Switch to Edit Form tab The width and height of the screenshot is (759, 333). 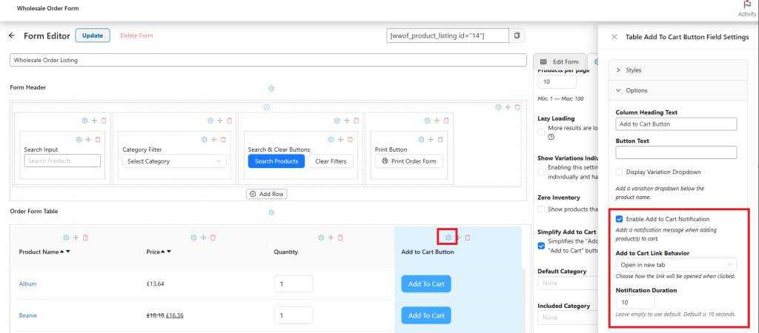click(x=559, y=62)
